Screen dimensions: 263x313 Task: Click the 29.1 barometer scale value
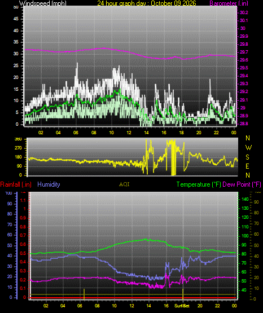point(244,100)
